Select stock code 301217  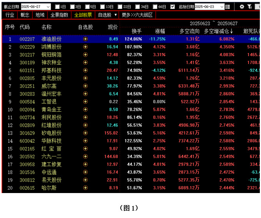click(x=27, y=55)
